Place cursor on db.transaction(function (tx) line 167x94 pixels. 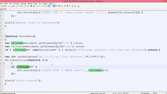point(26,60)
